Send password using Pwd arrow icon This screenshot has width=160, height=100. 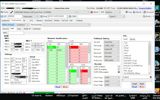pos(41,16)
